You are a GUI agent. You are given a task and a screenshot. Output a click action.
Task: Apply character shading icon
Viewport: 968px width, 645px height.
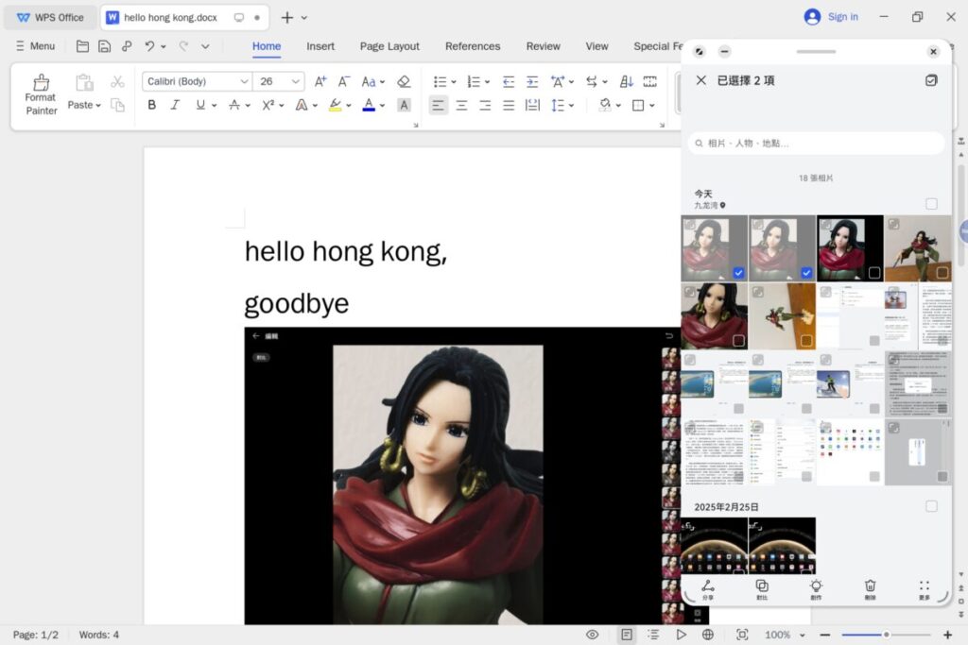[x=404, y=105]
